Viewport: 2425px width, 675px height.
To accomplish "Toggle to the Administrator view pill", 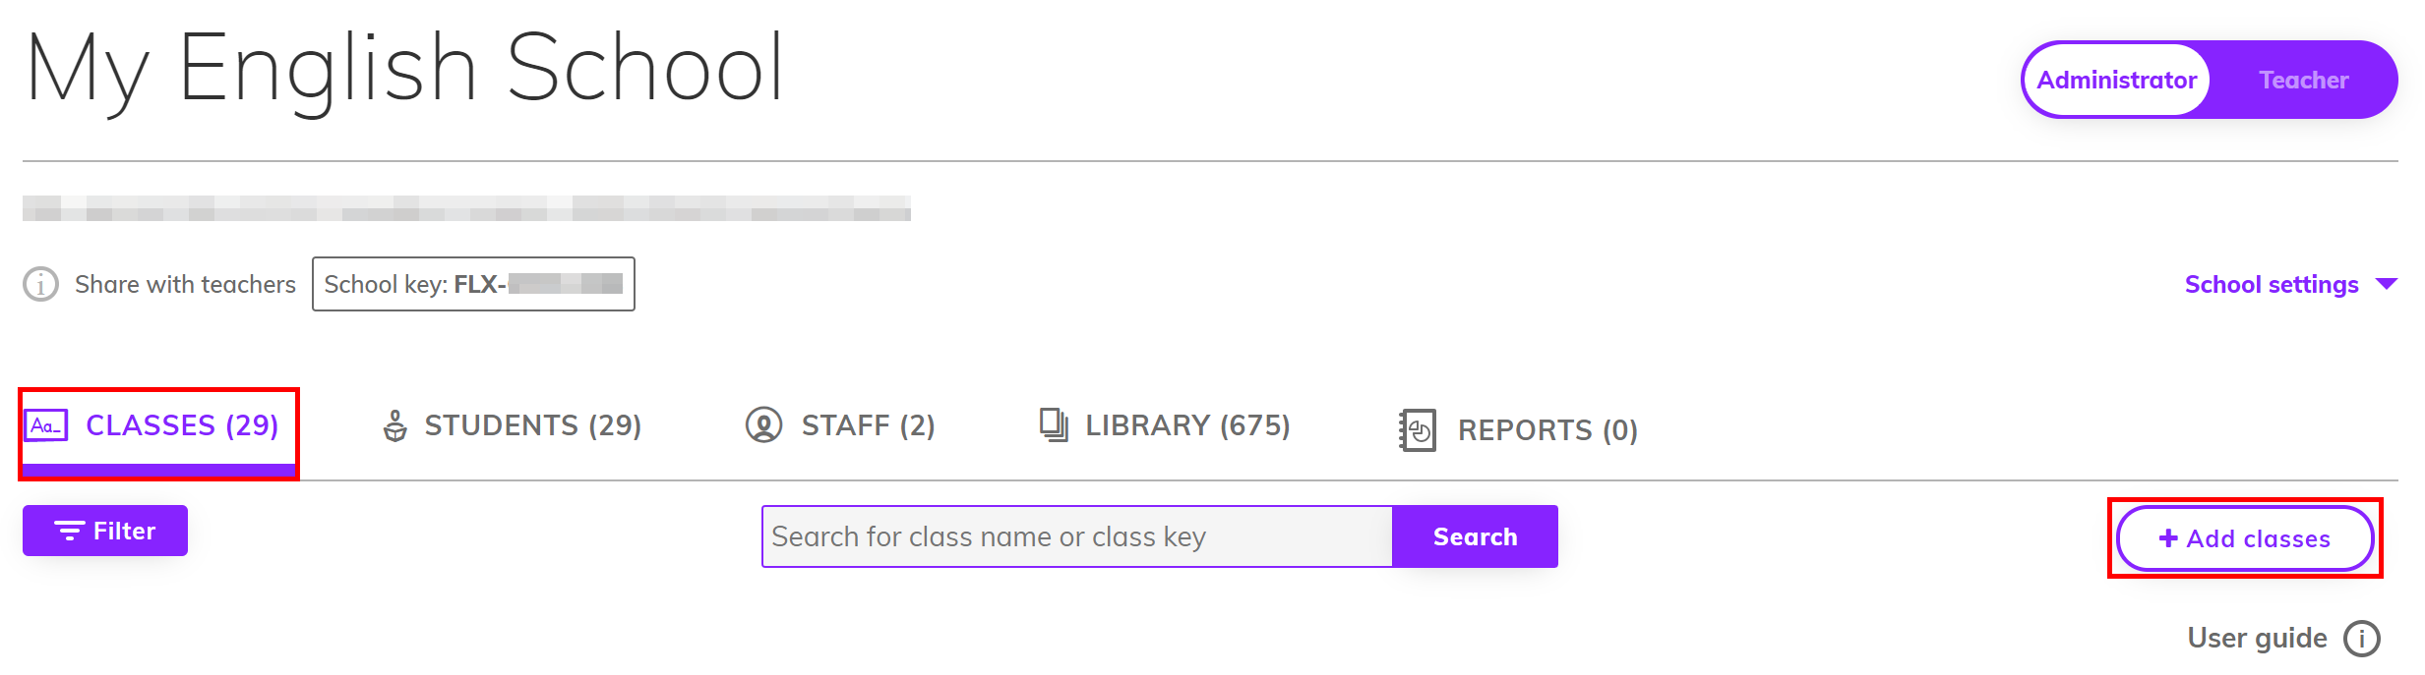I will pyautogui.click(x=2117, y=80).
